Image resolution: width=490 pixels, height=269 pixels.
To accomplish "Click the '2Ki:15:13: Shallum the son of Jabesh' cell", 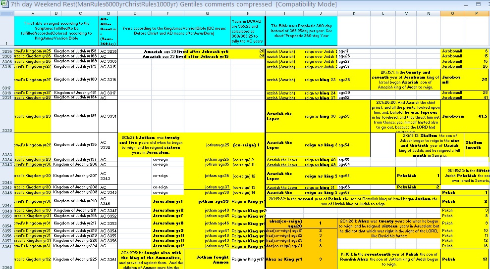I will coord(430,145).
